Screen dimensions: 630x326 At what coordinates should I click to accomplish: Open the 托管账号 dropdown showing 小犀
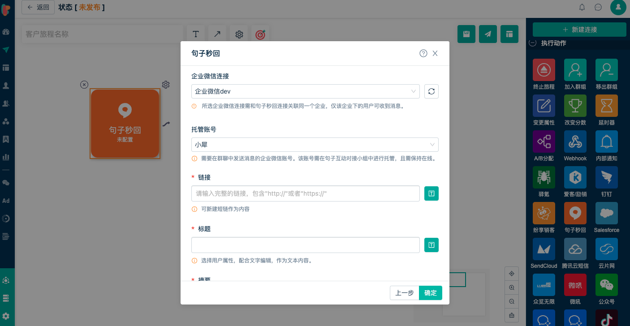click(x=315, y=145)
